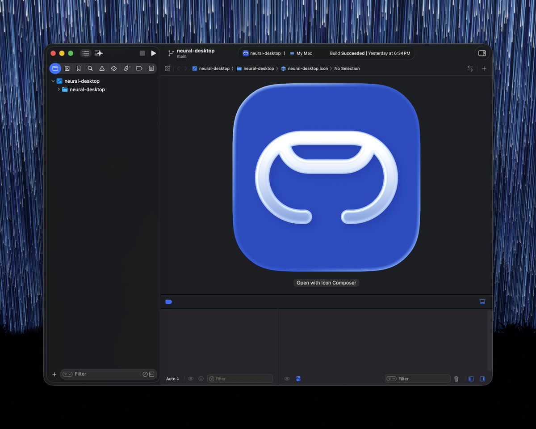Go forward with the jump bar arrow
The height and width of the screenshot is (429, 536).
coord(185,68)
